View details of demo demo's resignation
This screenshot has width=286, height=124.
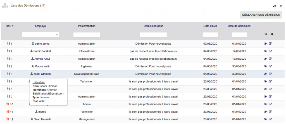click(x=265, y=44)
